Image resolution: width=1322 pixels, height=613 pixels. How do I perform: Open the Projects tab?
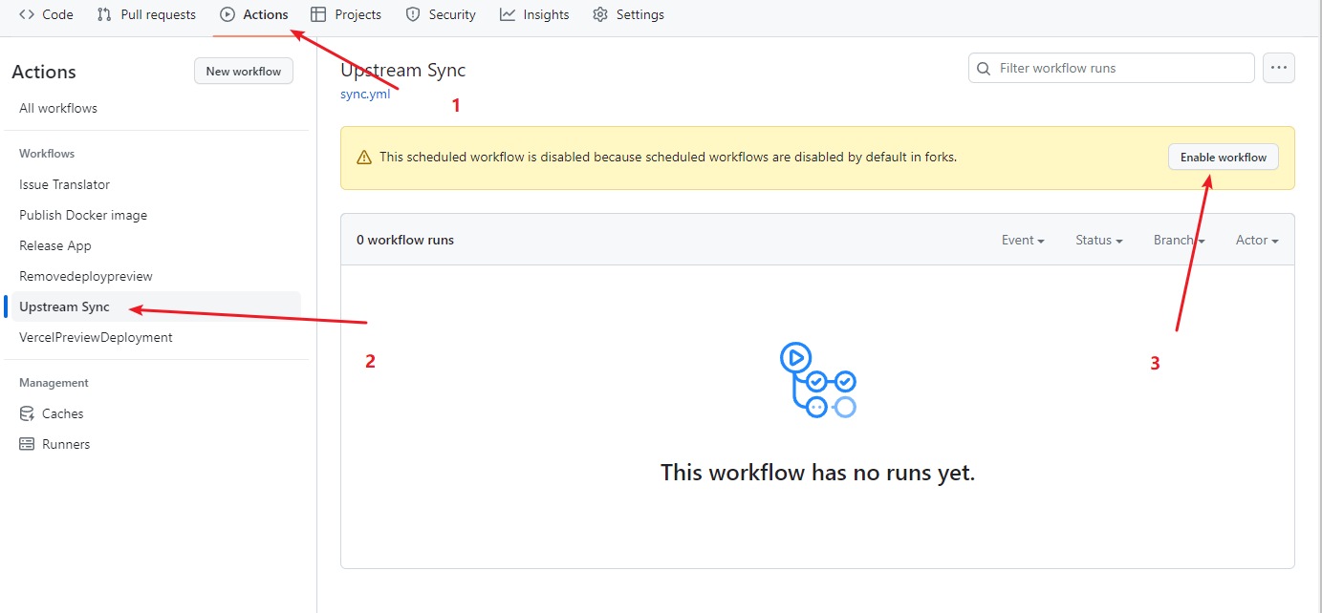346,14
